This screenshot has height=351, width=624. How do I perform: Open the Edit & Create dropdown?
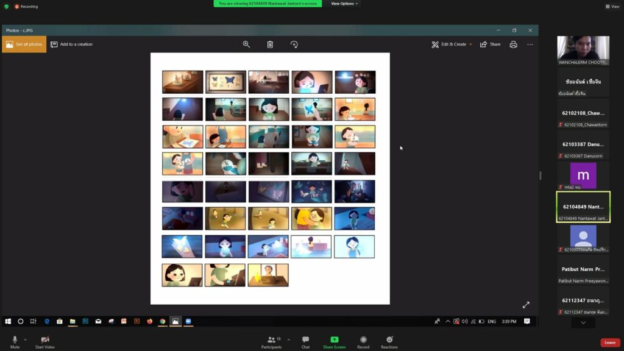click(x=452, y=44)
